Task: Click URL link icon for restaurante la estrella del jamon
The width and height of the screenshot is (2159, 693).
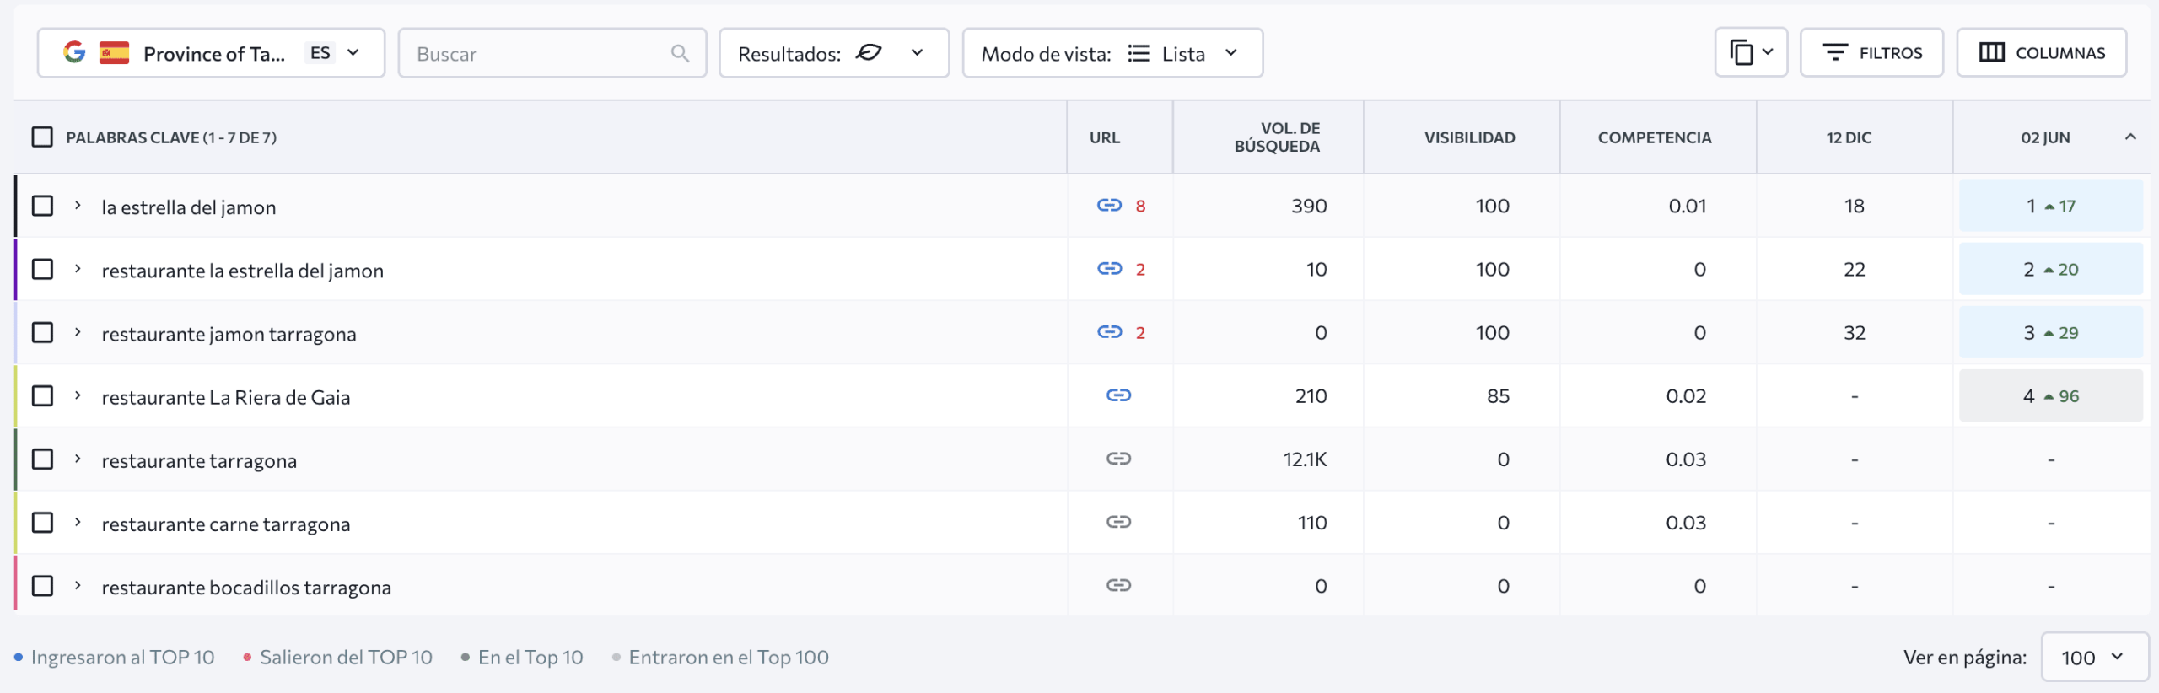Action: (x=1109, y=268)
